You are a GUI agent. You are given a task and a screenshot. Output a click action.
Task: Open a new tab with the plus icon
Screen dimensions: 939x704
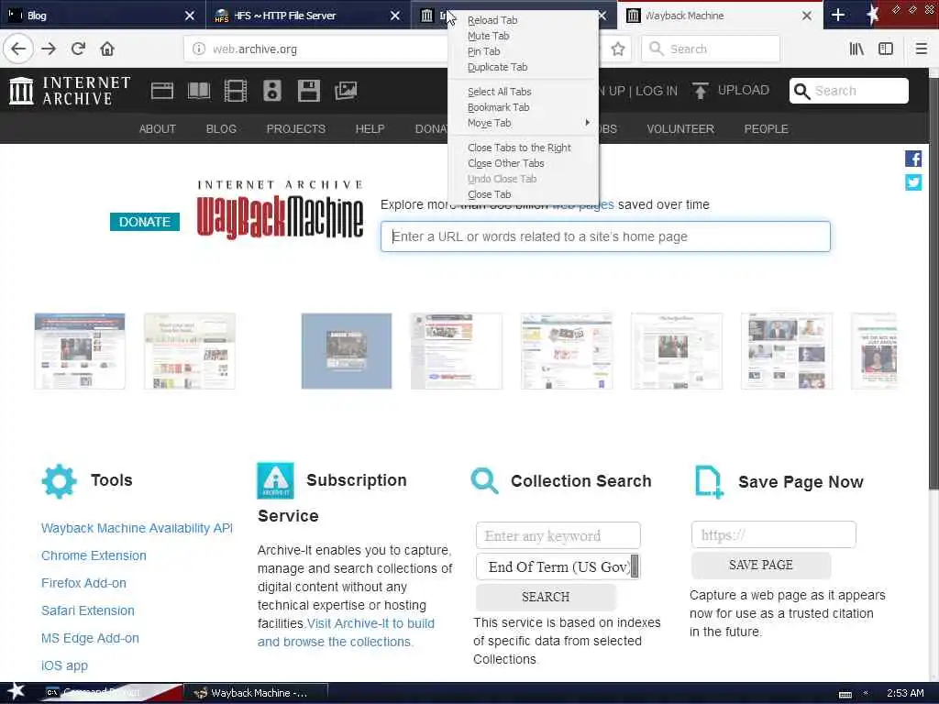tap(838, 15)
